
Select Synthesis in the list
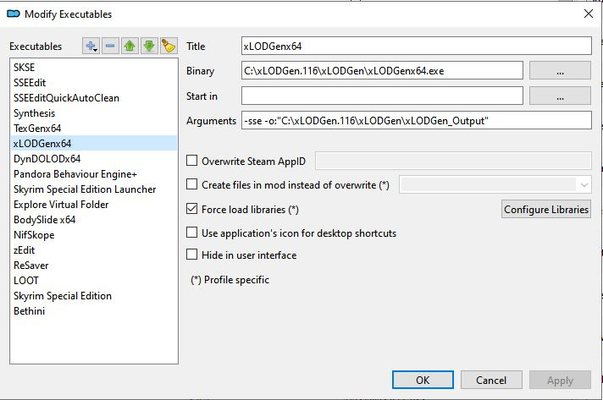94,113
